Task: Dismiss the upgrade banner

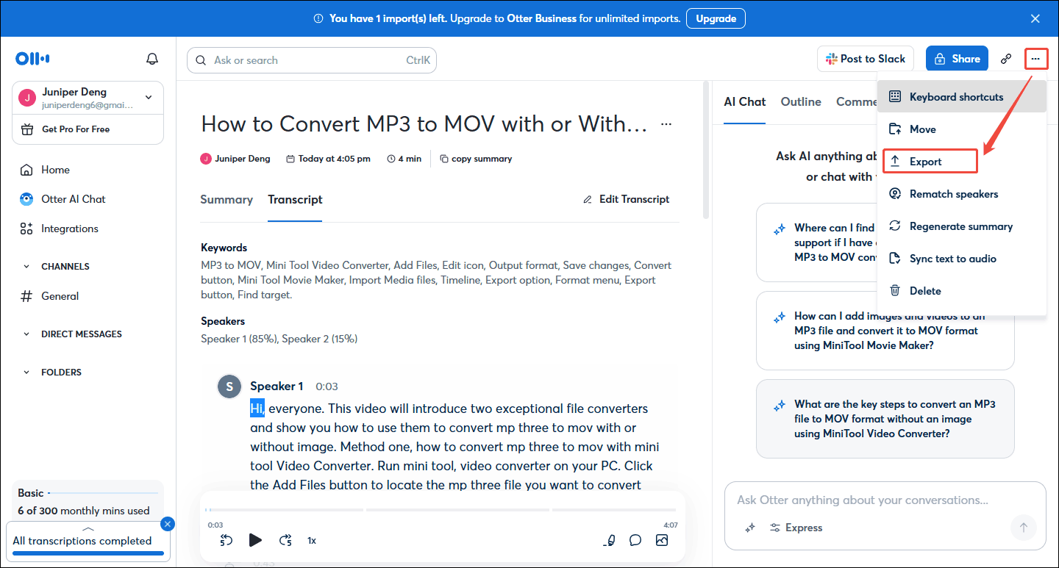Action: [1035, 18]
